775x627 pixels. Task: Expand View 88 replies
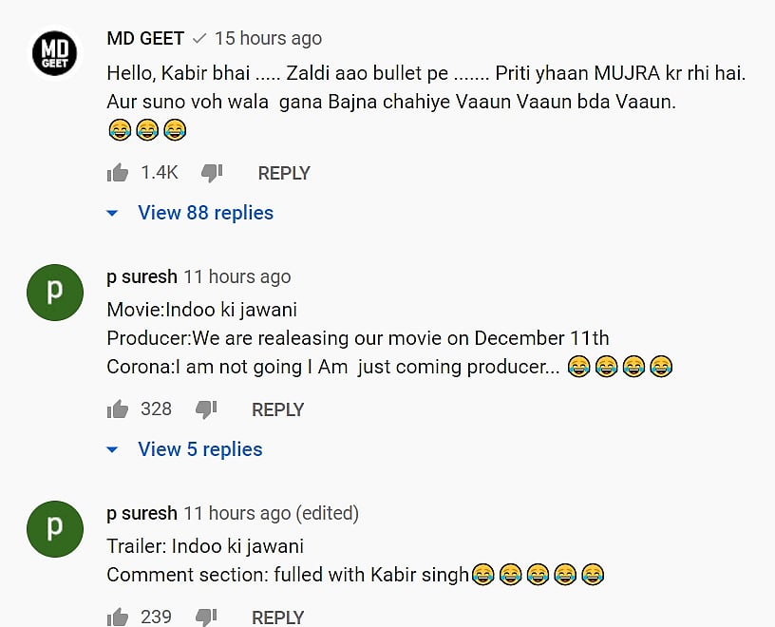(x=205, y=213)
